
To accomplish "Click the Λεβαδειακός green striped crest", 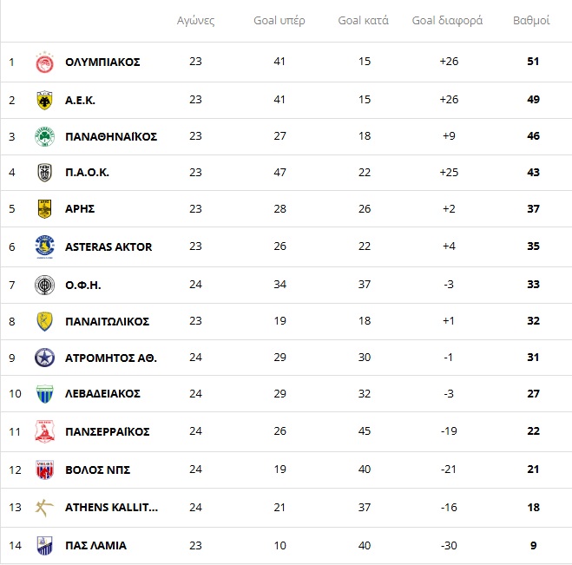I will click(x=44, y=394).
